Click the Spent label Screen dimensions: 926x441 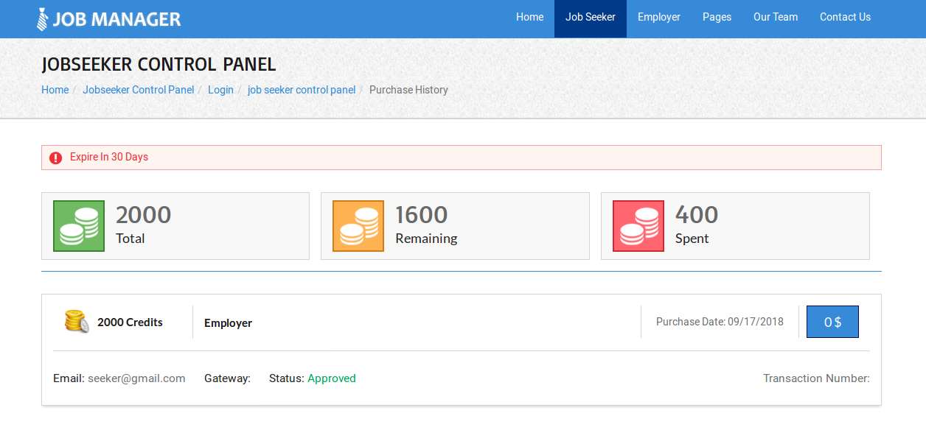pyautogui.click(x=692, y=239)
